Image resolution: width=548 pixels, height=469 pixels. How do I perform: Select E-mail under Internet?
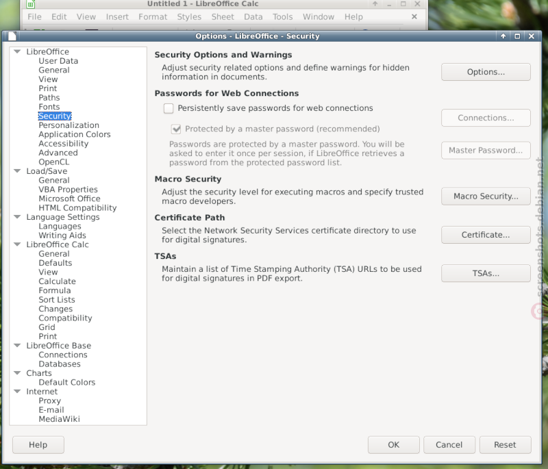tap(51, 410)
